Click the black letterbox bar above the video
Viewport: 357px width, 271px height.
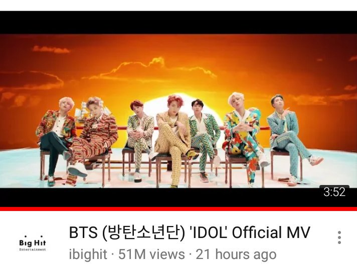[x=178, y=22]
